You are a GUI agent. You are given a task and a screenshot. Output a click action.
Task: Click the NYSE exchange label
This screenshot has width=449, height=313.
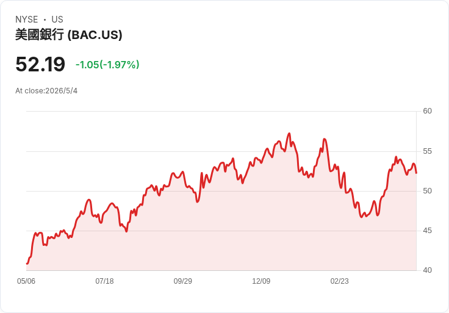coord(27,20)
